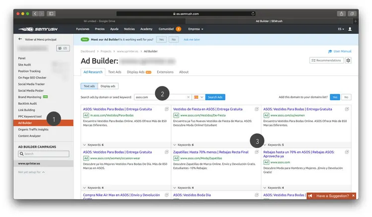
Task: Expand Keywords: 6 under Vestidos de Fiesta ad
Action: click(x=184, y=145)
